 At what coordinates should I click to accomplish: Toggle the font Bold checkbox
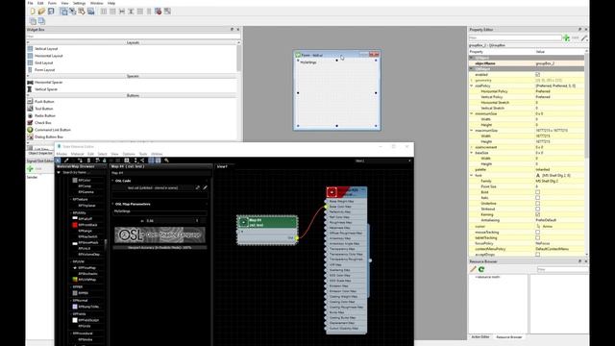(538, 192)
